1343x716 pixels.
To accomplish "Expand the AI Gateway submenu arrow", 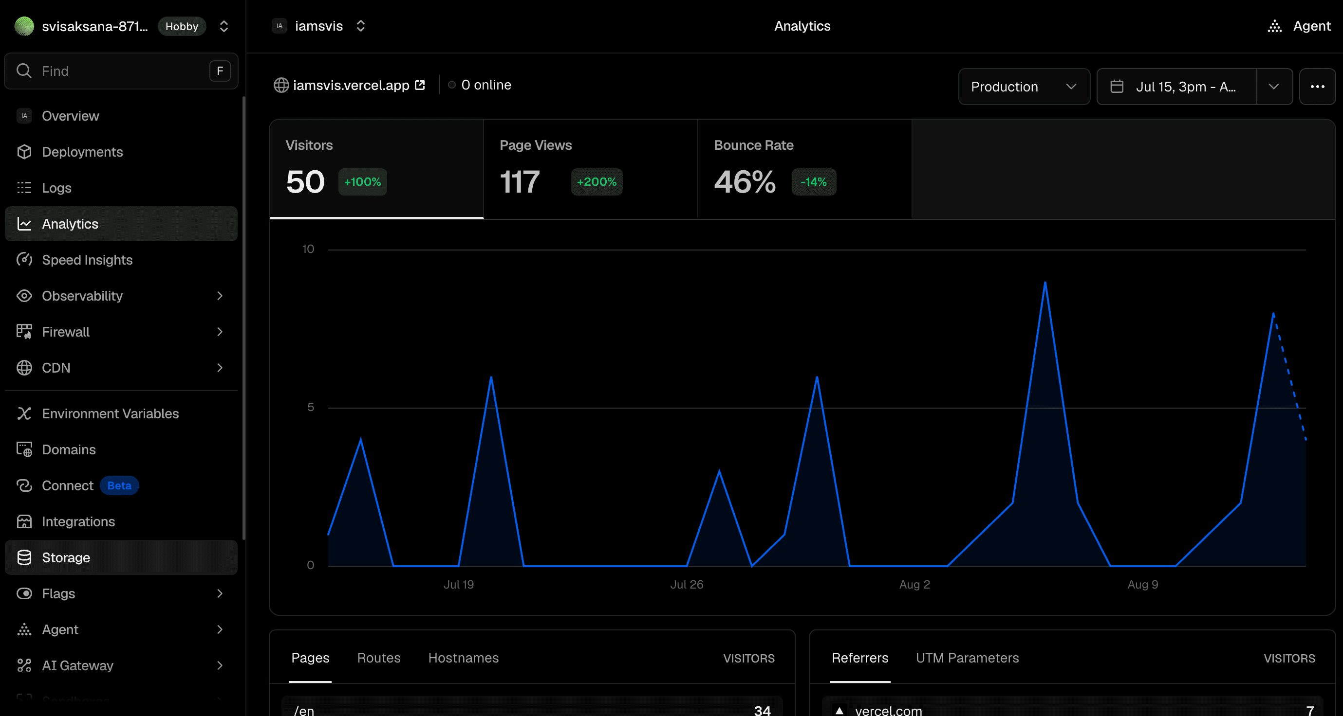I will [x=220, y=664].
